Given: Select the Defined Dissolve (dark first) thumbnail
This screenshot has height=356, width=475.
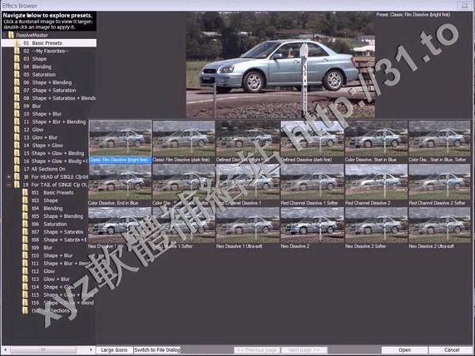Looking at the screenshot, I should coord(312,138).
